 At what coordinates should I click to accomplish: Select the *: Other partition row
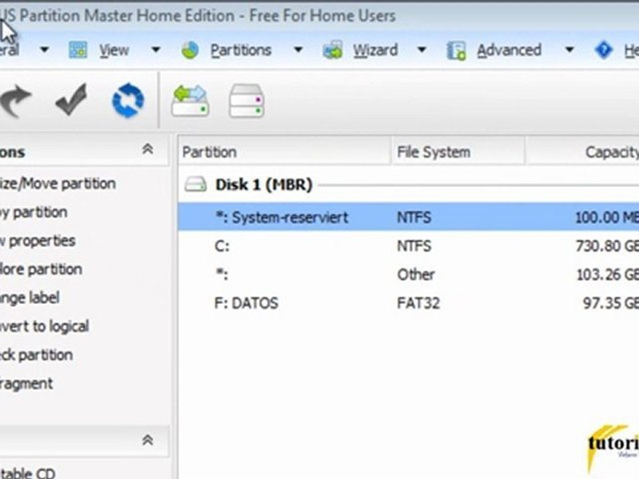(x=409, y=275)
